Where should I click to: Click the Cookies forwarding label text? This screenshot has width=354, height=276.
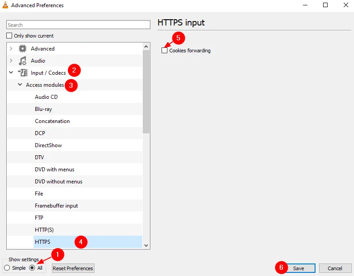190,51
